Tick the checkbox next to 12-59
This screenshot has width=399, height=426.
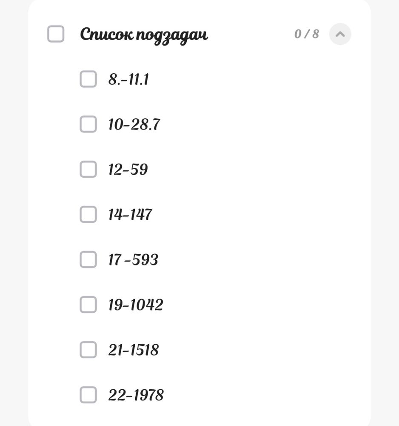pos(88,170)
